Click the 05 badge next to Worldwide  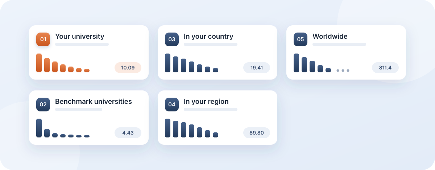click(301, 39)
